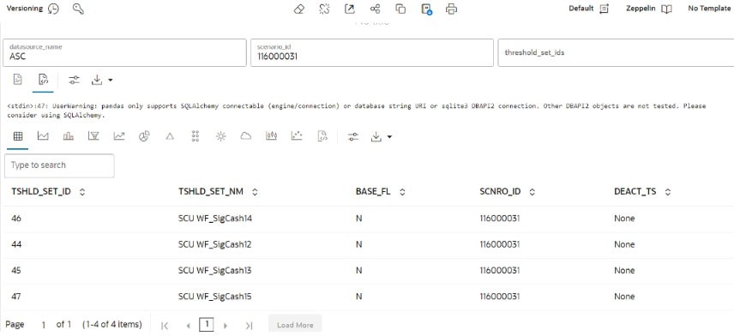Select the underlined code view icon below datasource_name

pos(43,79)
